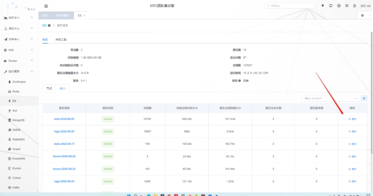The image size is (373, 196).
Task: Click the refresh icon in top toolbar
Action: tap(330, 6)
